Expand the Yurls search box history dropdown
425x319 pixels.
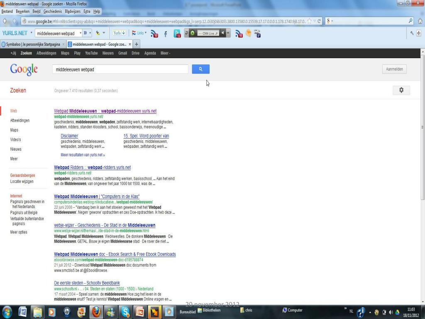(x=81, y=33)
